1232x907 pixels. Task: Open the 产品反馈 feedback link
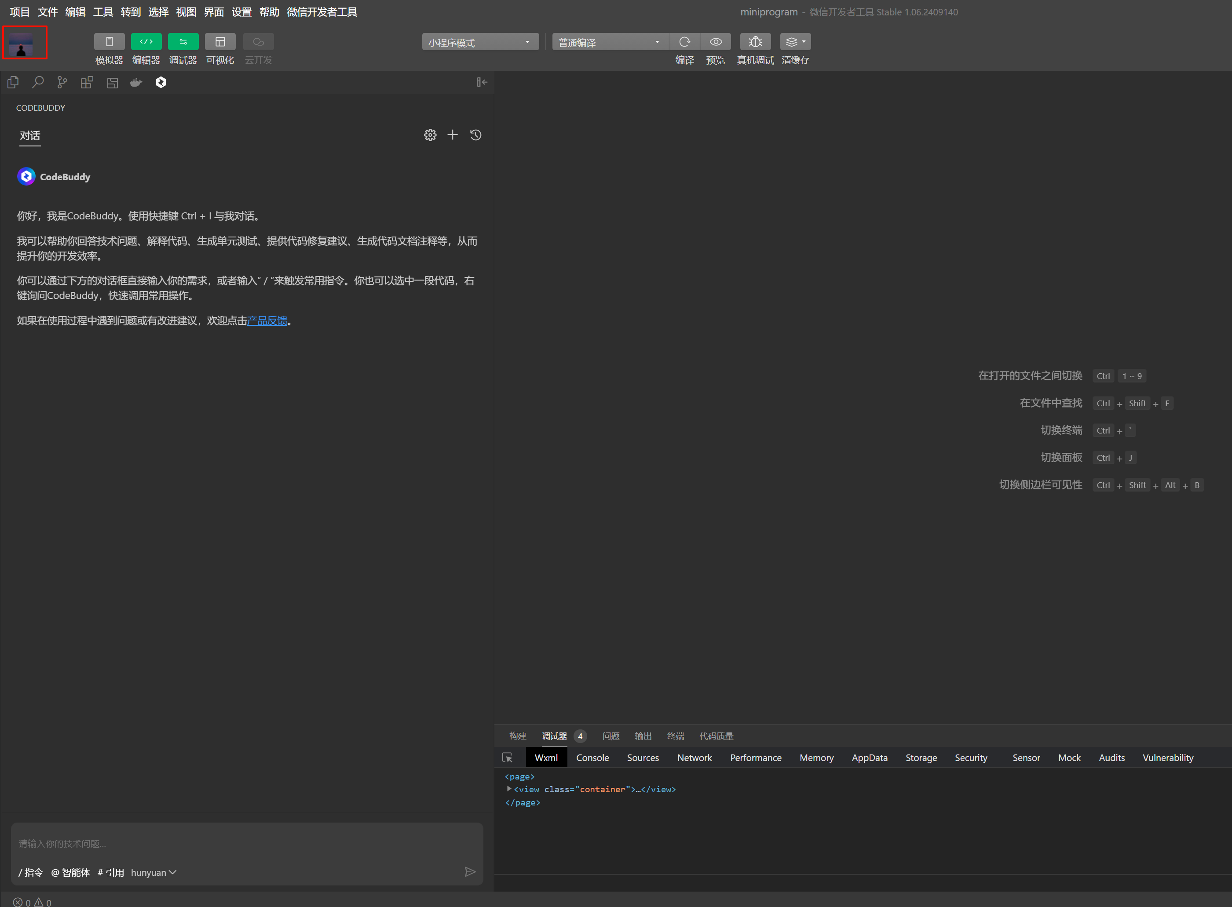pos(267,321)
